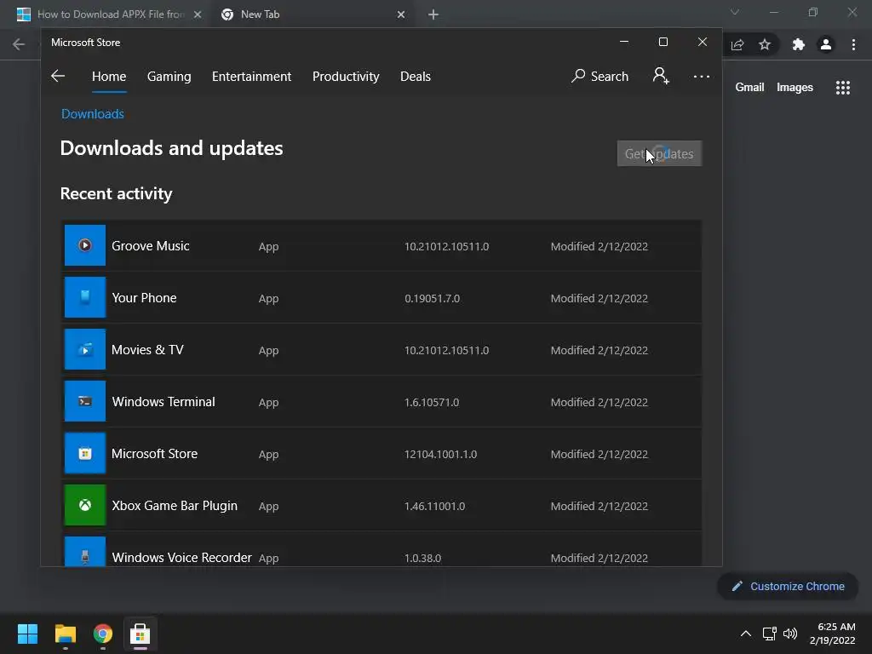
Task: Minimize the Microsoft Store window
Action: click(624, 42)
